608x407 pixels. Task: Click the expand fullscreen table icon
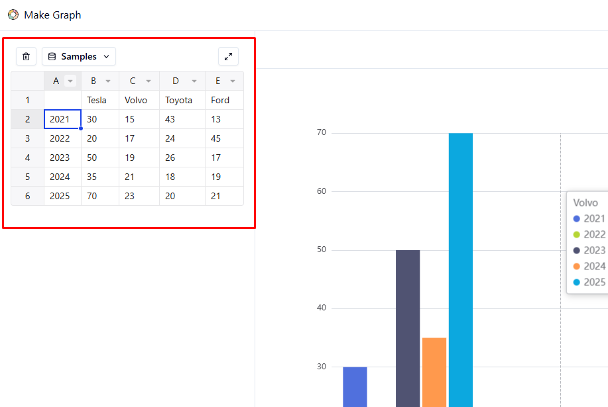pos(228,56)
